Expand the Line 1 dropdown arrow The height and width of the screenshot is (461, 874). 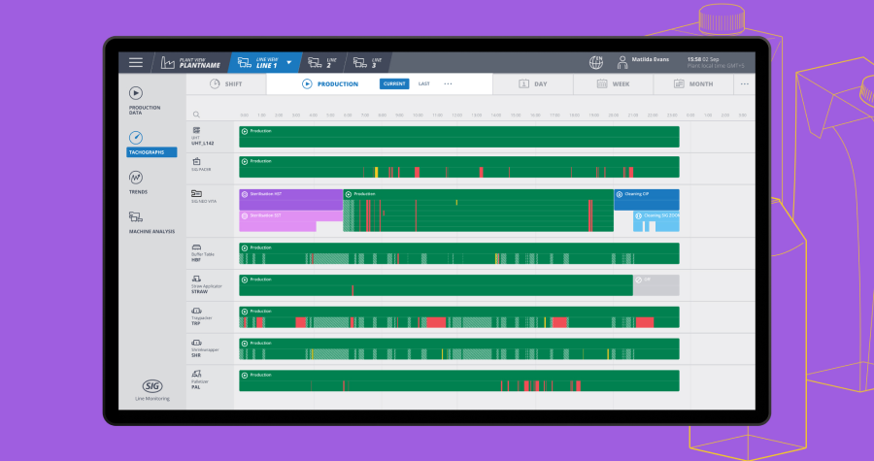tap(288, 62)
